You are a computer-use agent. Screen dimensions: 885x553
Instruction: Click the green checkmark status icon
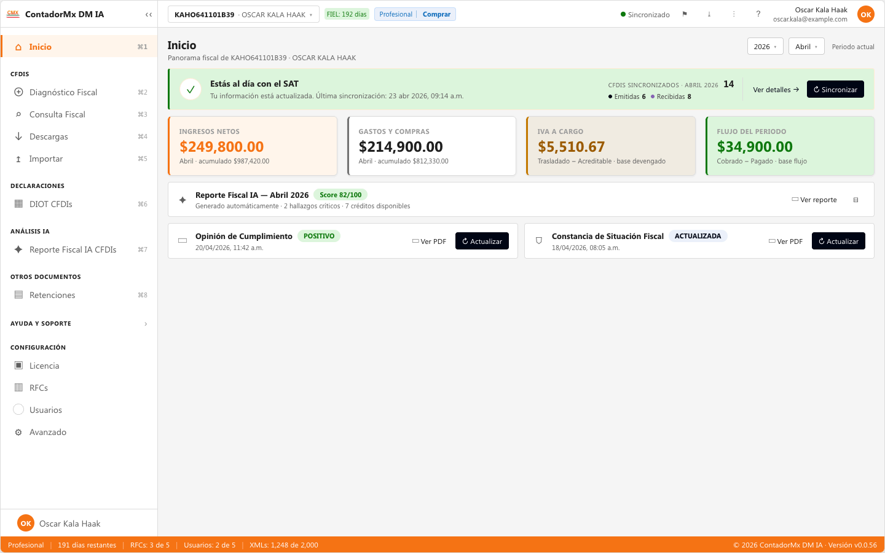tap(191, 89)
